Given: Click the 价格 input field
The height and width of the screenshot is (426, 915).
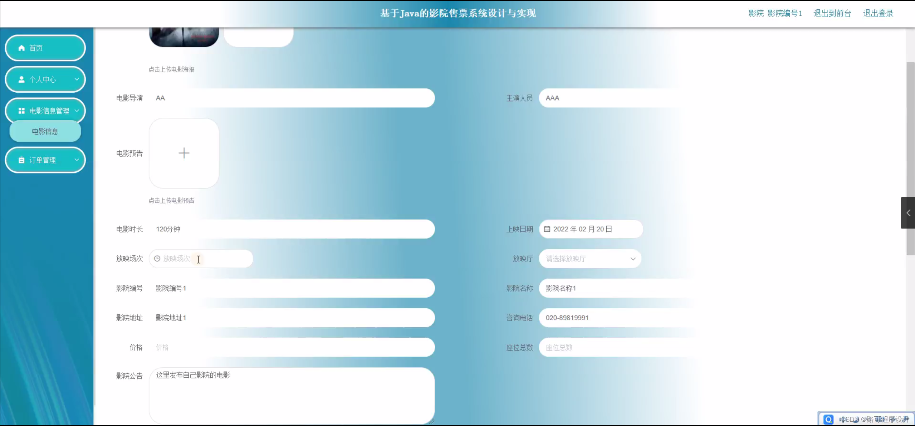Looking at the screenshot, I should [x=292, y=347].
